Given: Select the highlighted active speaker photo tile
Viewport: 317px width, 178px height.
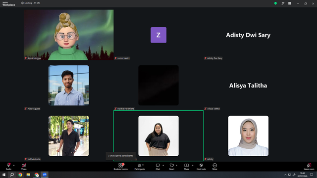Looking at the screenshot, I should click(x=158, y=136).
